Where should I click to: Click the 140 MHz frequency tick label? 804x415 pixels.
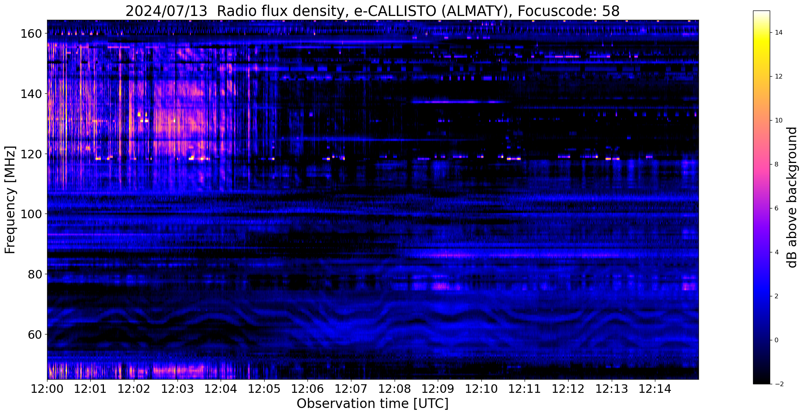32,94
